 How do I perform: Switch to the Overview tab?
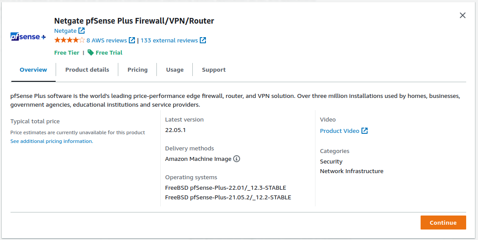(33, 70)
